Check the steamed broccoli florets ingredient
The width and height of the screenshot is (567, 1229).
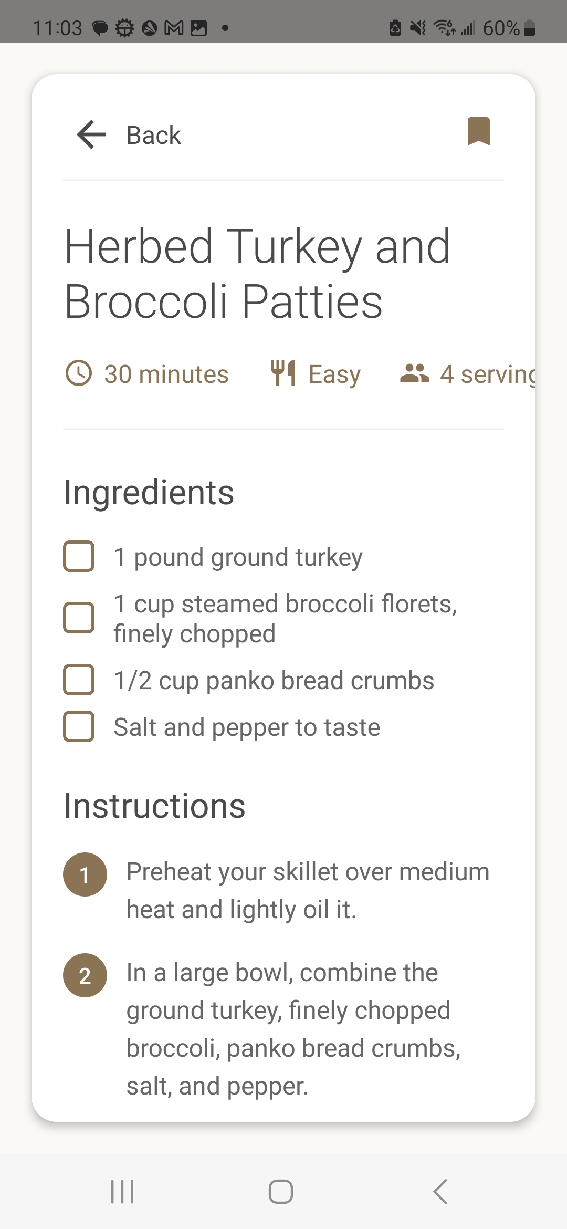click(79, 618)
